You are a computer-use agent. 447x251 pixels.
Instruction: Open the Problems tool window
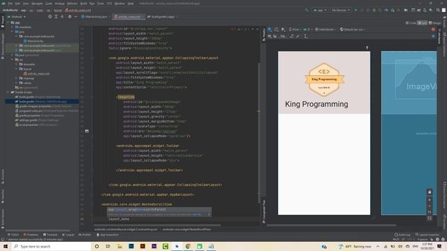coord(31,235)
